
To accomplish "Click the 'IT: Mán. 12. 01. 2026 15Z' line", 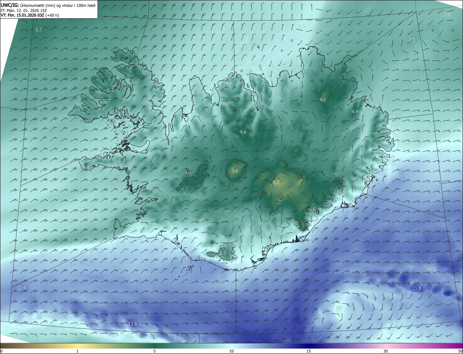I will [x=24, y=10].
